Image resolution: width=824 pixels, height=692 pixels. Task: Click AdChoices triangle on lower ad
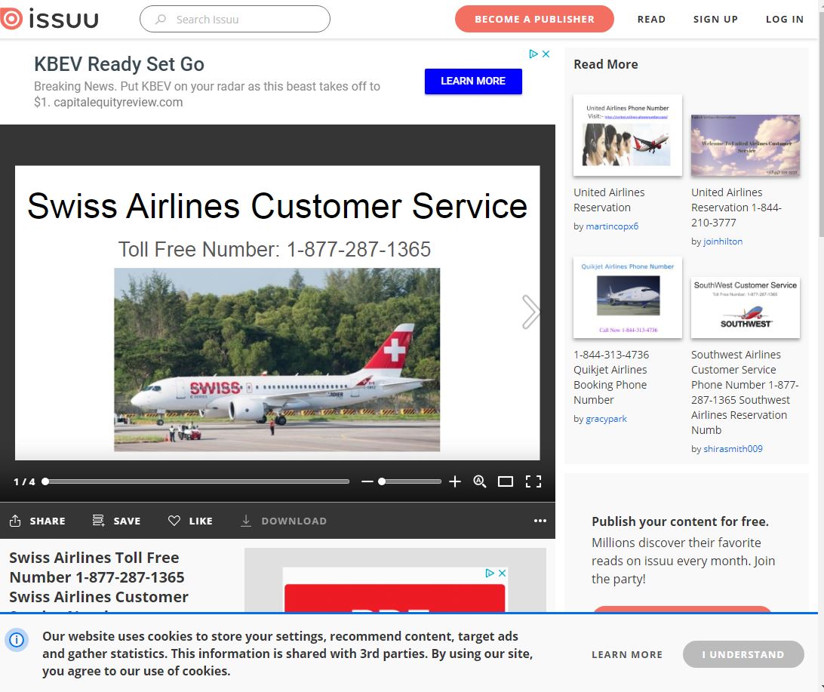click(x=490, y=573)
